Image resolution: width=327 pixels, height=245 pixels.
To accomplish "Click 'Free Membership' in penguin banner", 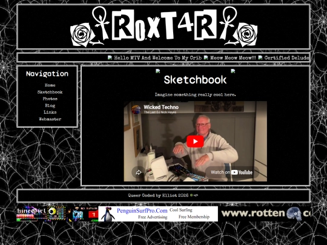I will (194, 217).
